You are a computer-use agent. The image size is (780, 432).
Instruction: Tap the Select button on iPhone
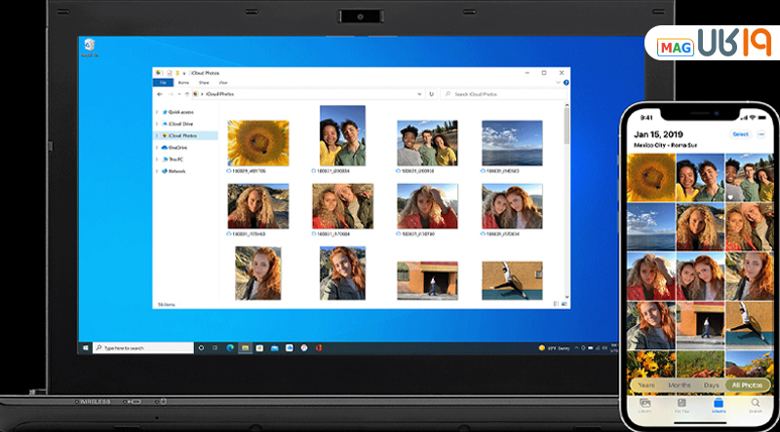740,134
